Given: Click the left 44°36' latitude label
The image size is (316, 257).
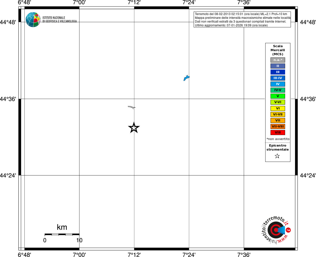Looking at the screenshot, I should click(x=8, y=99).
